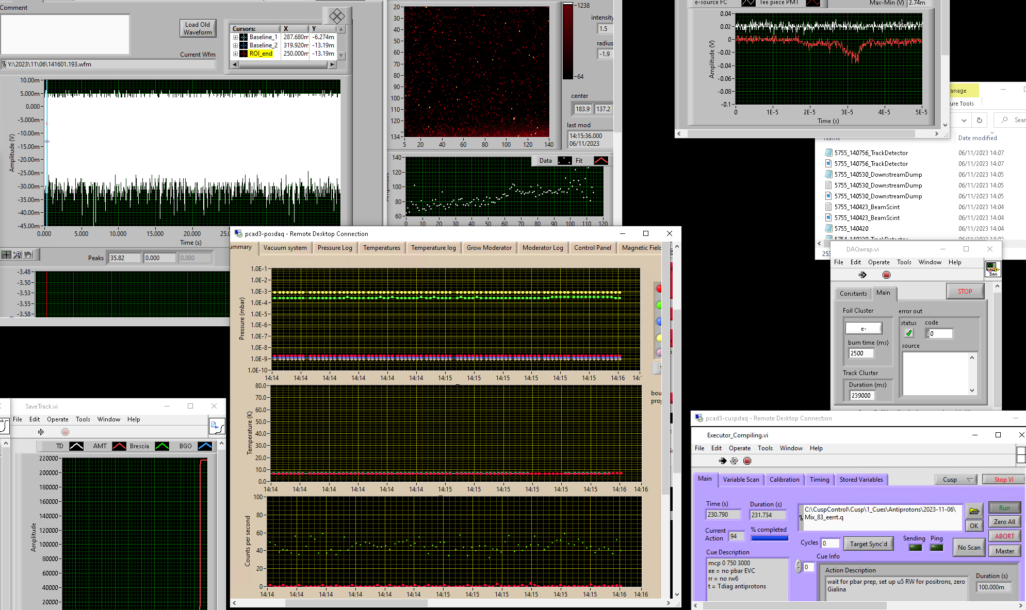
Task: Select the graph zoom magnifier tool
Action: [18, 255]
